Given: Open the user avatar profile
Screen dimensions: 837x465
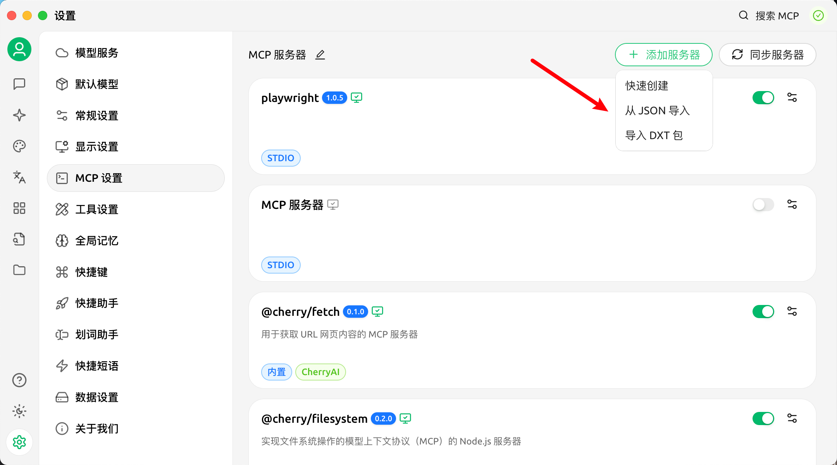Looking at the screenshot, I should (19, 50).
